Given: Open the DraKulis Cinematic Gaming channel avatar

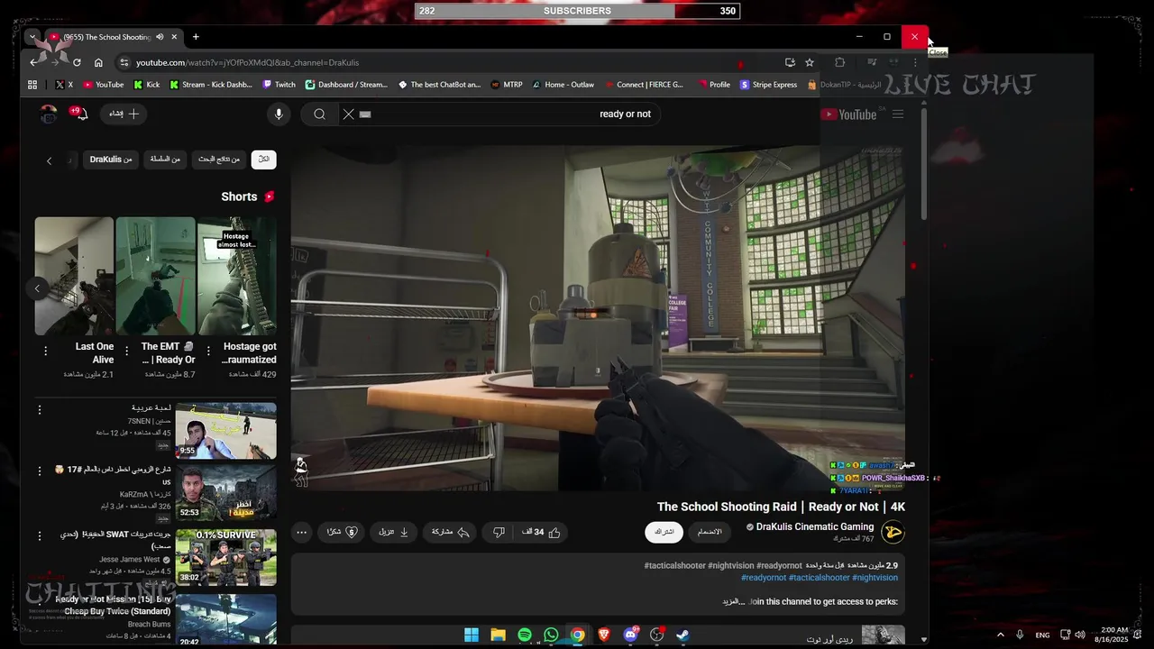Looking at the screenshot, I should 893,532.
